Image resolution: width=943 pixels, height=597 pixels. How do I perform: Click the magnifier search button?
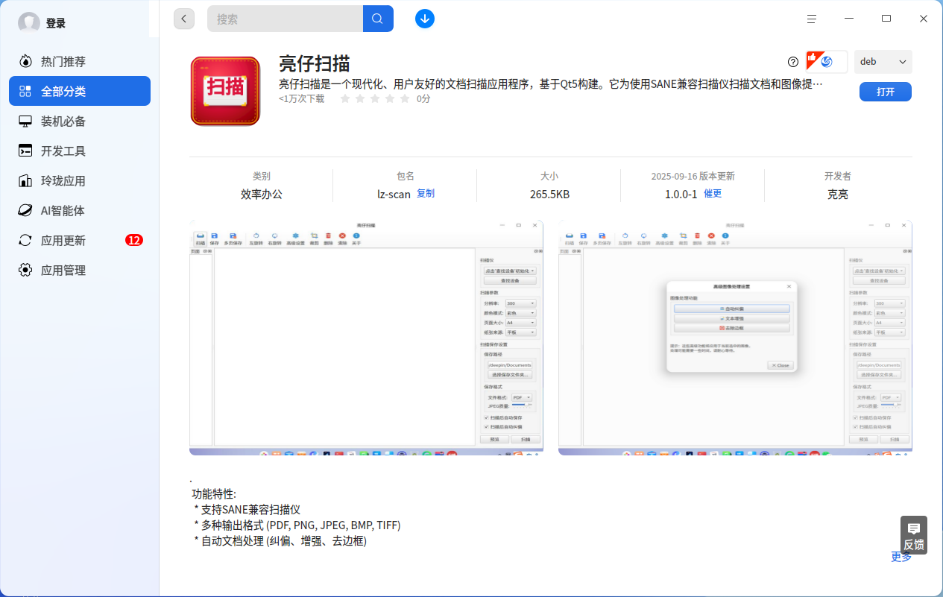pyautogui.click(x=378, y=19)
